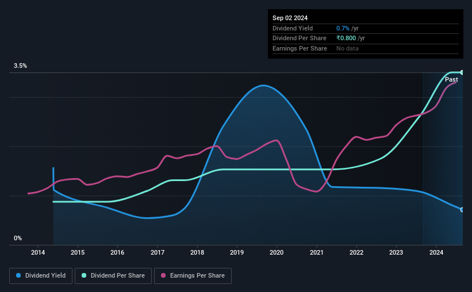Click the Sep 02 2024 tooltip date

[290, 18]
